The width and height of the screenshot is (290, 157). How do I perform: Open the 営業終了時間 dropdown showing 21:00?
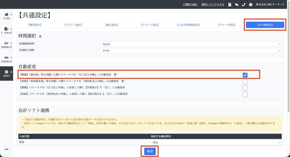191,50
